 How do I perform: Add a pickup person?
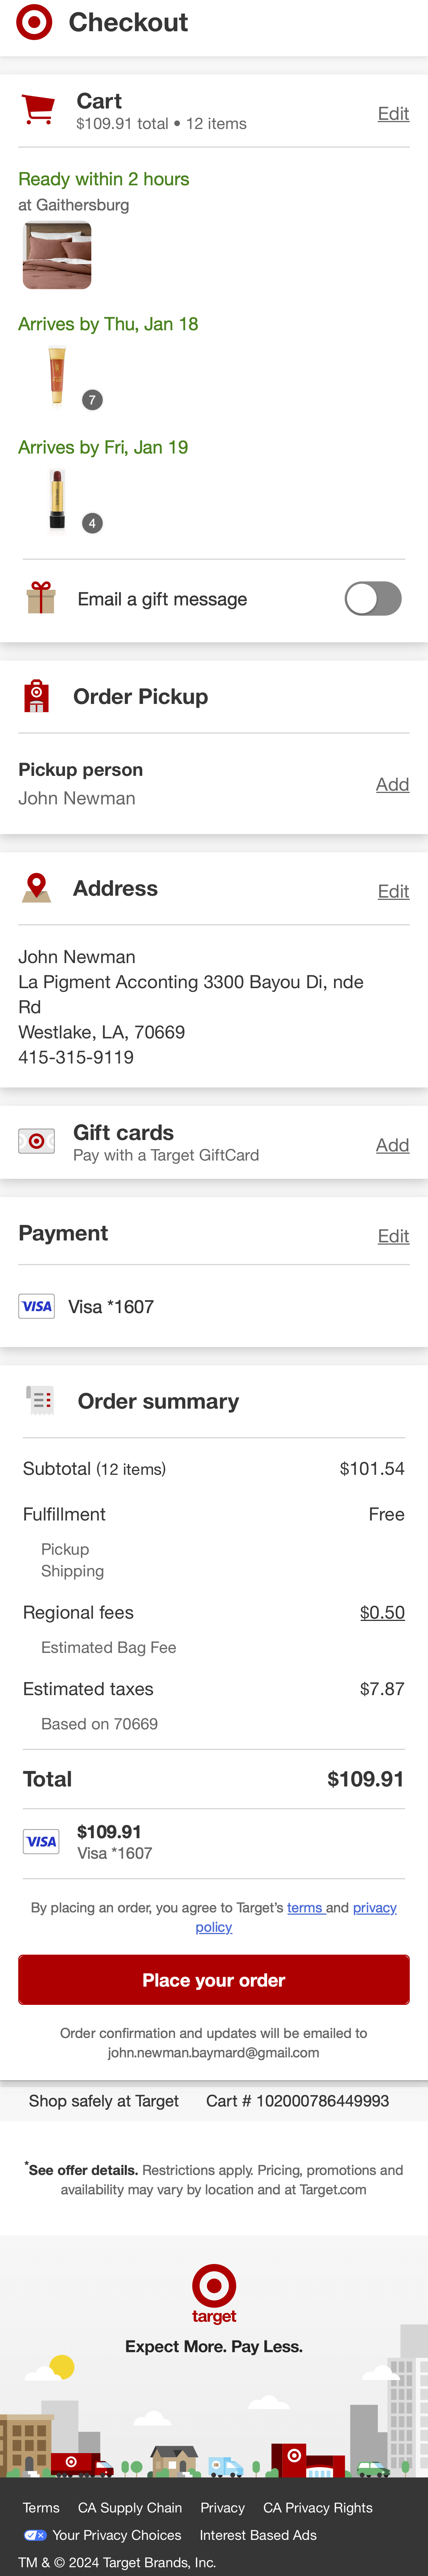click(392, 785)
